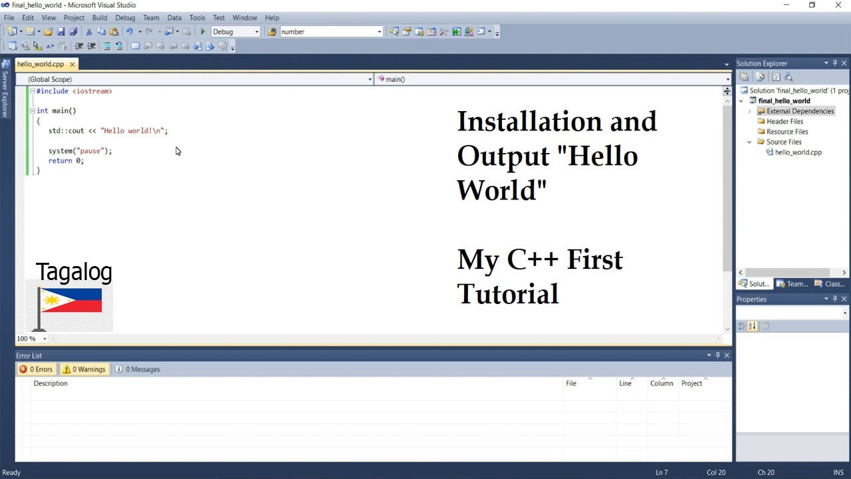Open the Build menu

point(100,18)
